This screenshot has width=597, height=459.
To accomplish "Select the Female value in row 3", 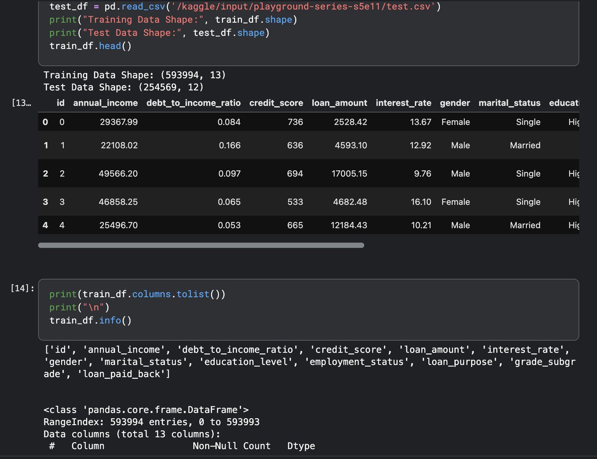I will click(x=455, y=202).
